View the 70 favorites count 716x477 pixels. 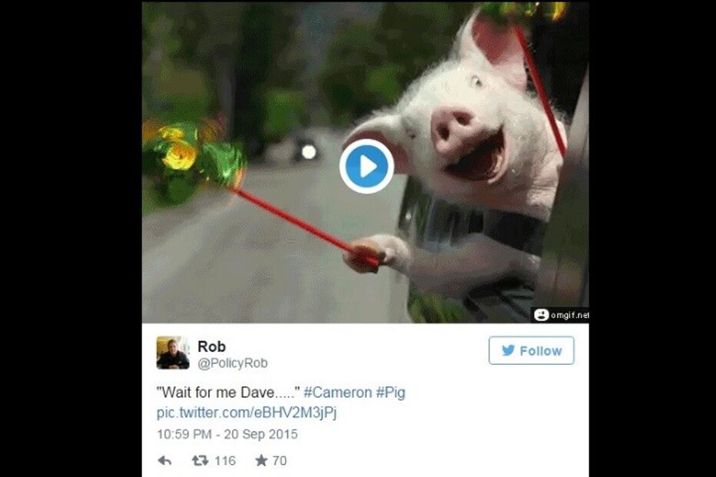[x=280, y=461]
